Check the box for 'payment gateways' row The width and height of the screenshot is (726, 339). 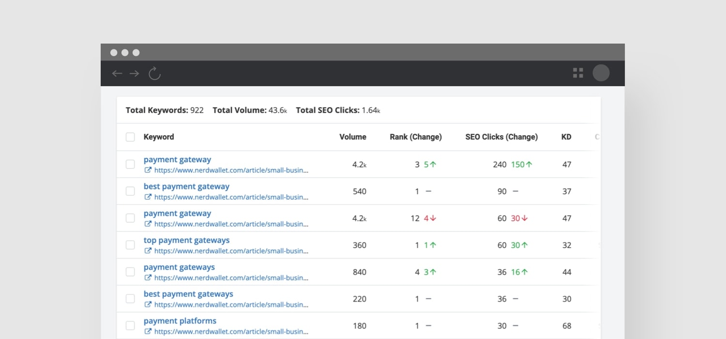[130, 272]
